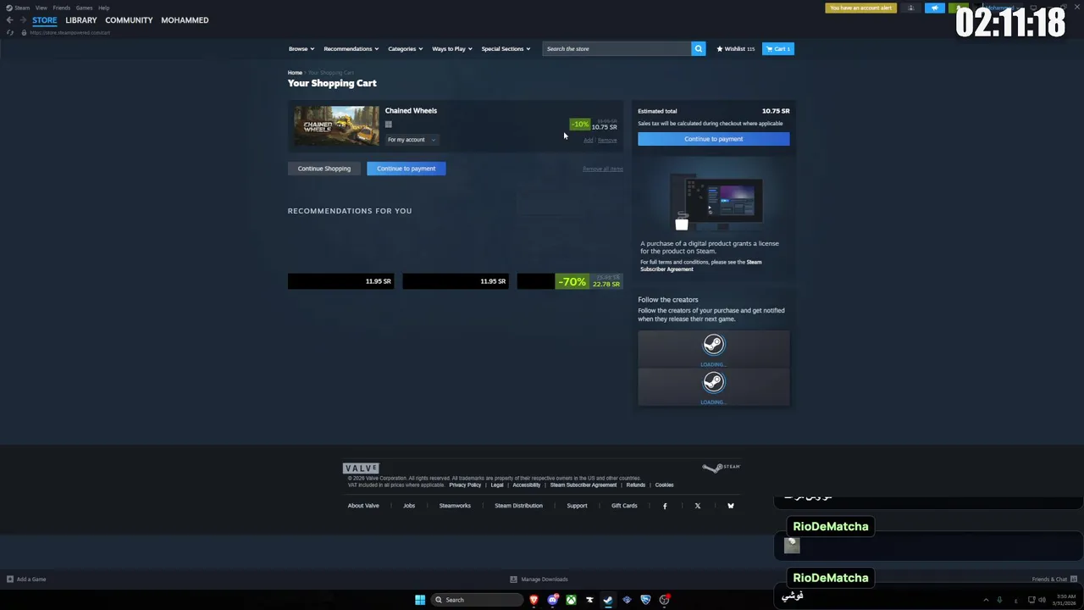Switch to the LIBRARY tab
The image size is (1084, 610).
click(81, 19)
